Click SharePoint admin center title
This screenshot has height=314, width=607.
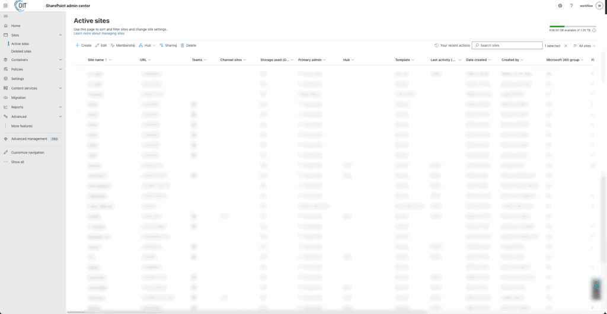(68, 6)
